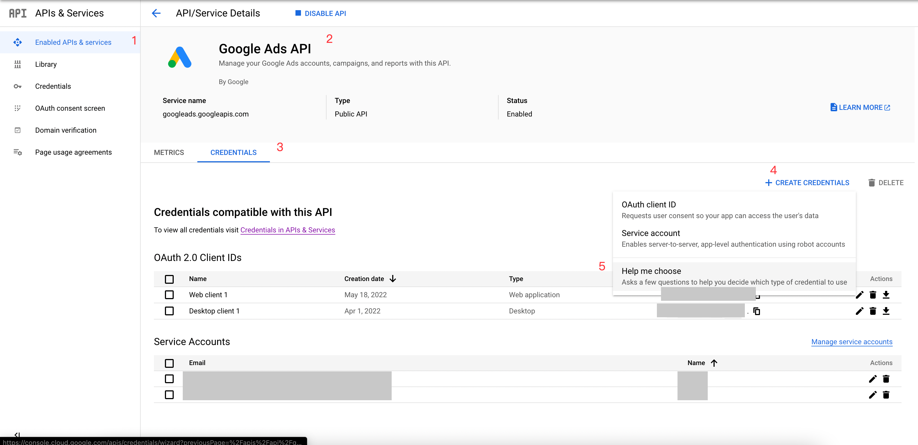
Task: Open Page usage agreements in sidebar
Action: pos(70,152)
